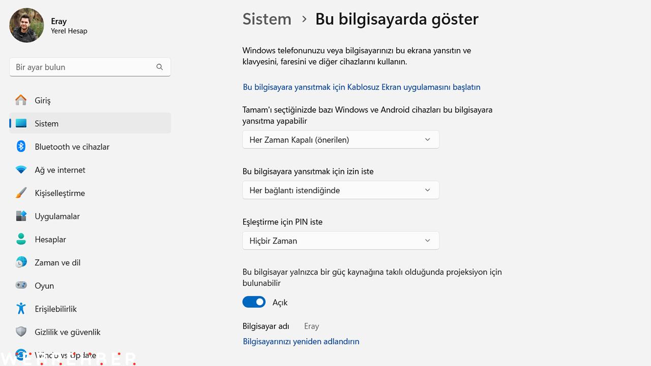
Task: Click the Erişilebilirlik accessibility figure icon
Action: coord(21,309)
